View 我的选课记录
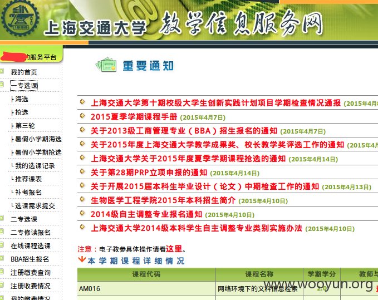Image resolution: width=378 pixels, height=300 pixels. coord(35,166)
